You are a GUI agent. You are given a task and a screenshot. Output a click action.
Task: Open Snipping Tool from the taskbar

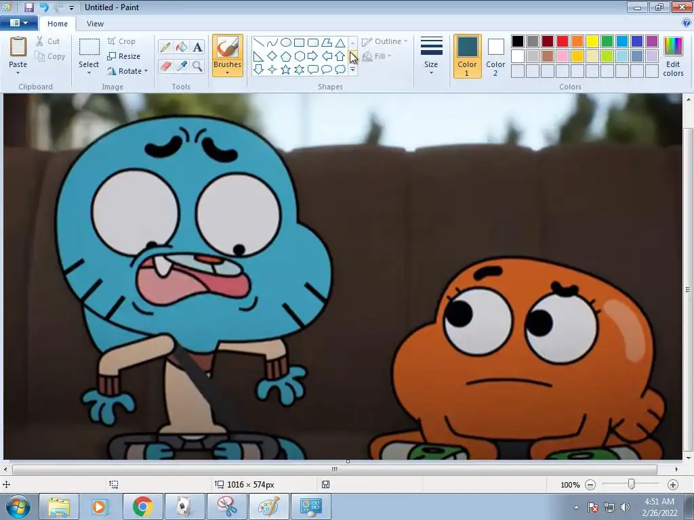226,506
